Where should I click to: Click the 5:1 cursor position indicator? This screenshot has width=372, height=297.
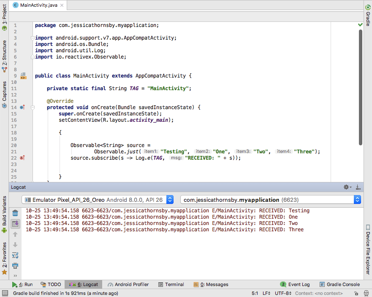255,293
